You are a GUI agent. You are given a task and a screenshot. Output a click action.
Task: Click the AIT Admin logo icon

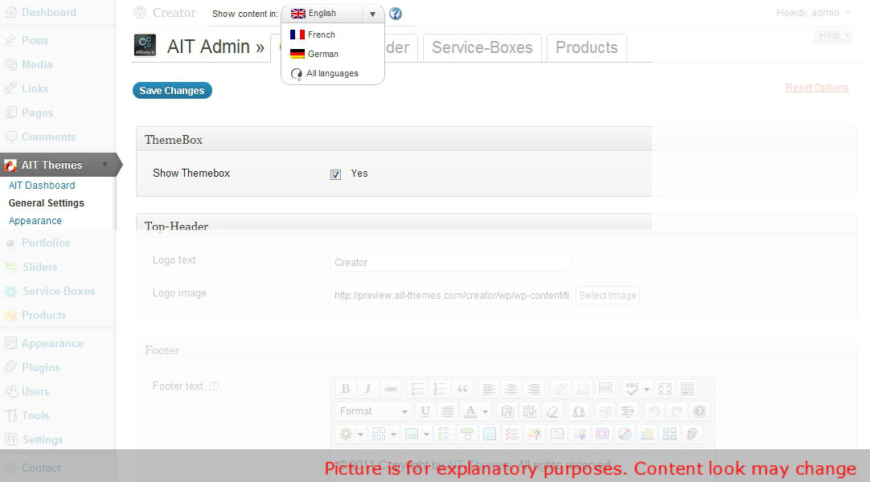[x=145, y=46]
